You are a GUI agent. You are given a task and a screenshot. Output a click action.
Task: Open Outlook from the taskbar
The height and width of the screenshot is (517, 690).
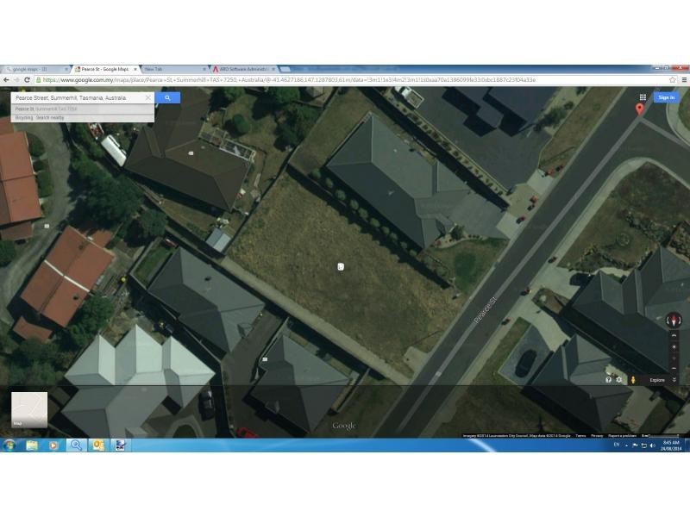click(x=97, y=445)
